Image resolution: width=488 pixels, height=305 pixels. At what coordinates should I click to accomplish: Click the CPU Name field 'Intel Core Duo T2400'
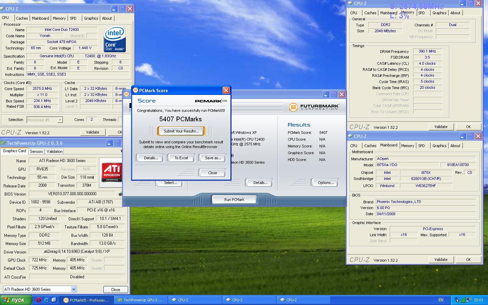pyautogui.click(x=62, y=29)
